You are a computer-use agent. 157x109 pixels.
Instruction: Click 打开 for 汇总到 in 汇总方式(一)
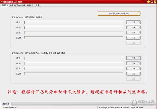pos(133,38)
